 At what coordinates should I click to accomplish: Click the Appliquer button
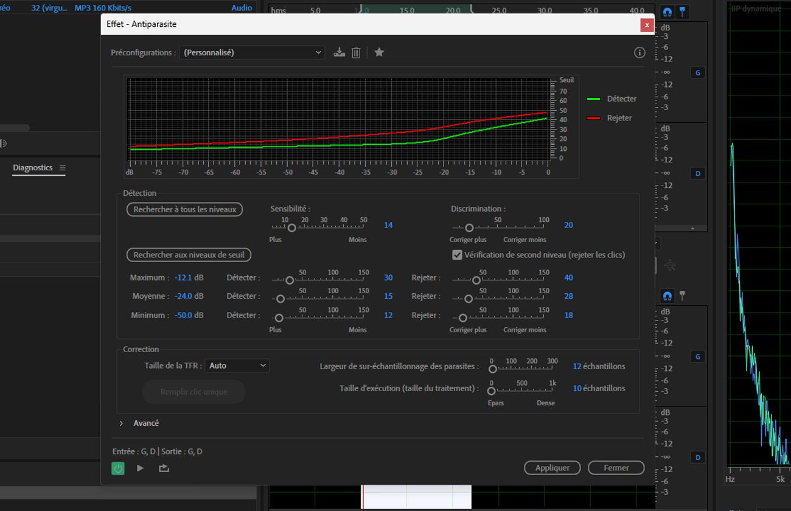[x=552, y=468]
